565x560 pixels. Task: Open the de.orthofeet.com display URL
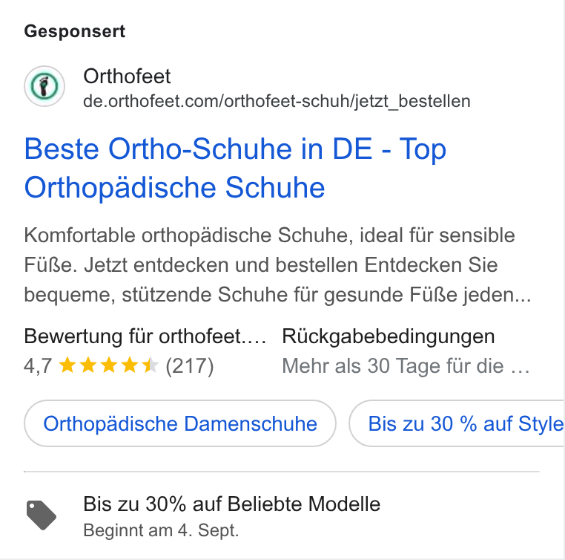[x=277, y=101]
